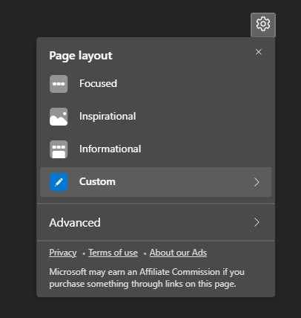Close the Page layout panel
This screenshot has height=318, width=301.
259,52
